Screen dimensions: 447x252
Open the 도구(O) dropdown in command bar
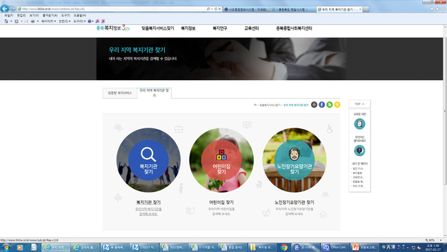[x=79, y=21]
